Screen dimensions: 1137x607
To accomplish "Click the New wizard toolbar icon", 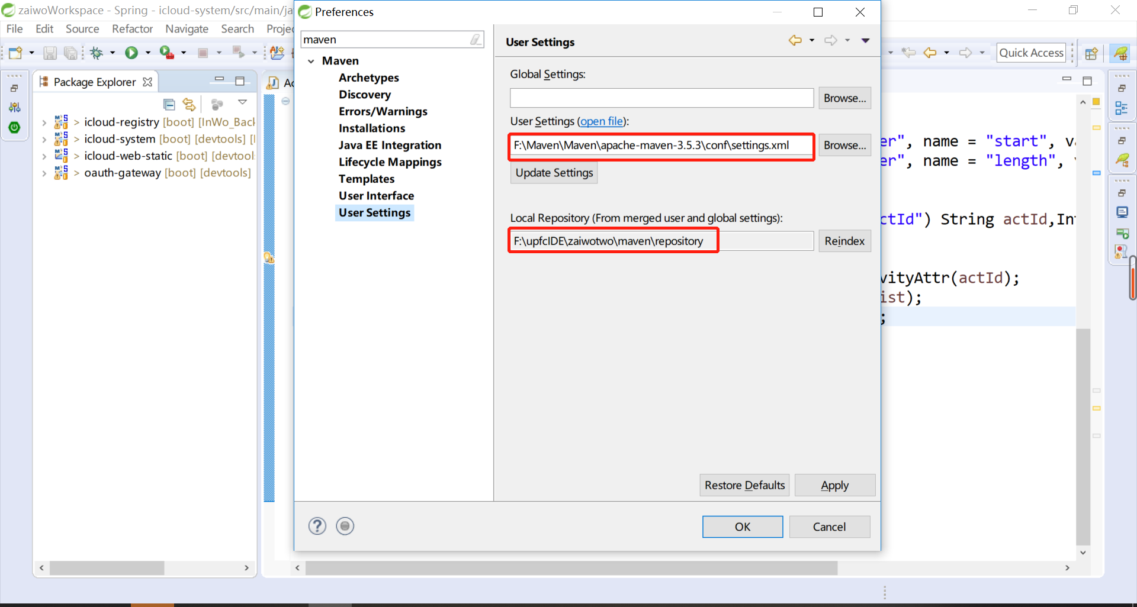I will pos(15,53).
